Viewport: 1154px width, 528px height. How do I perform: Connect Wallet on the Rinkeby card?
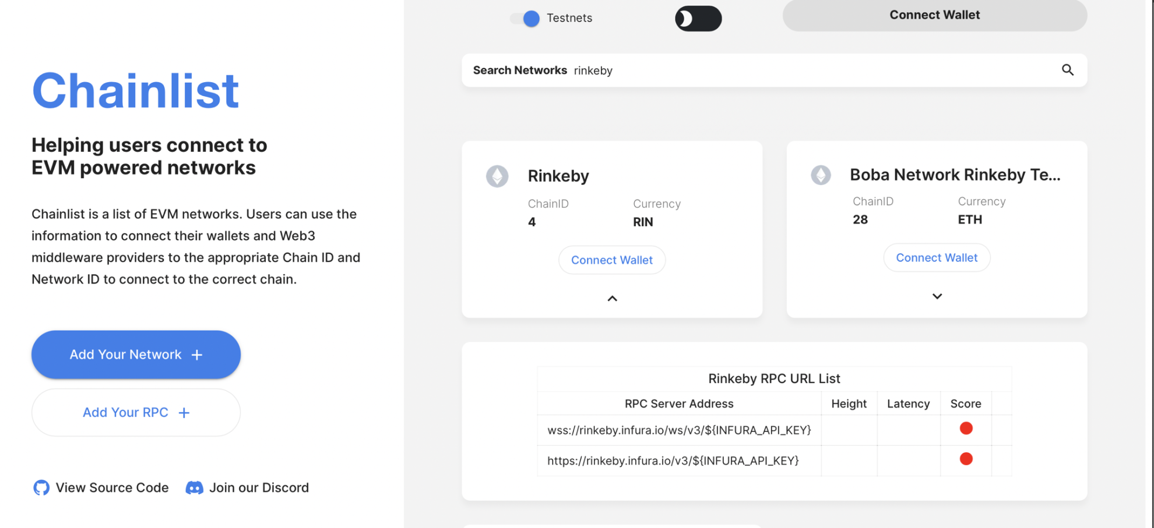[612, 260]
